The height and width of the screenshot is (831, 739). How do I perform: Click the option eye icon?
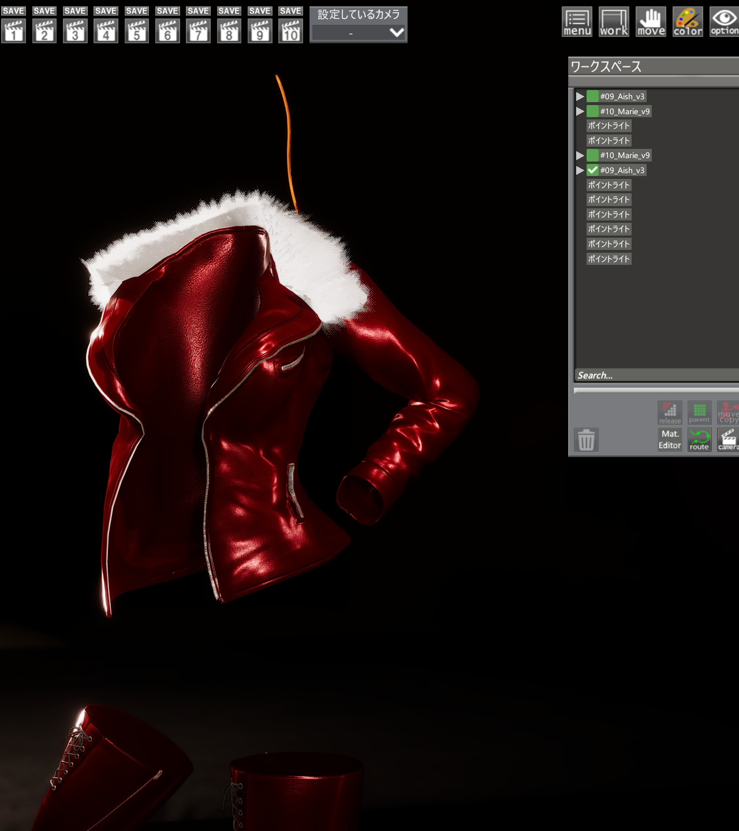[x=724, y=23]
